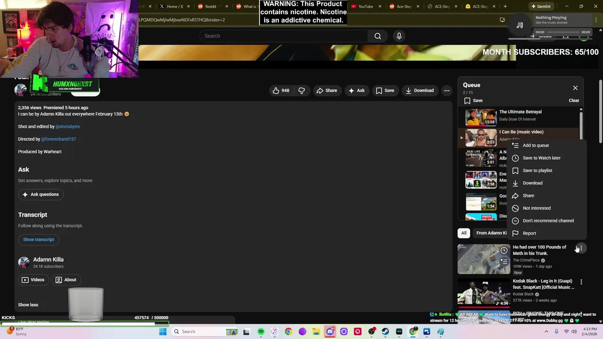Open the @foreverband157 channel link
The width and height of the screenshot is (603, 339).
click(x=58, y=139)
